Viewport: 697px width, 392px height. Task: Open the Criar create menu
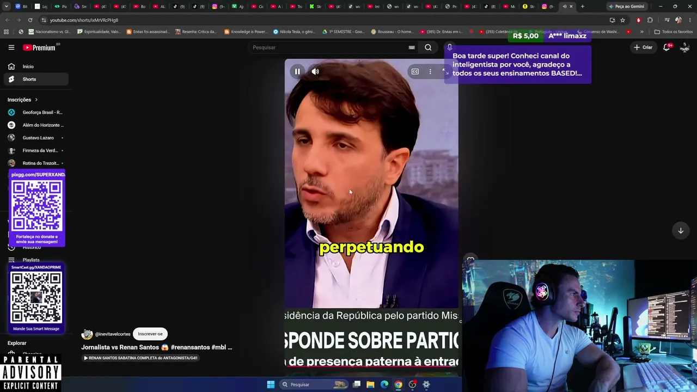[643, 47]
